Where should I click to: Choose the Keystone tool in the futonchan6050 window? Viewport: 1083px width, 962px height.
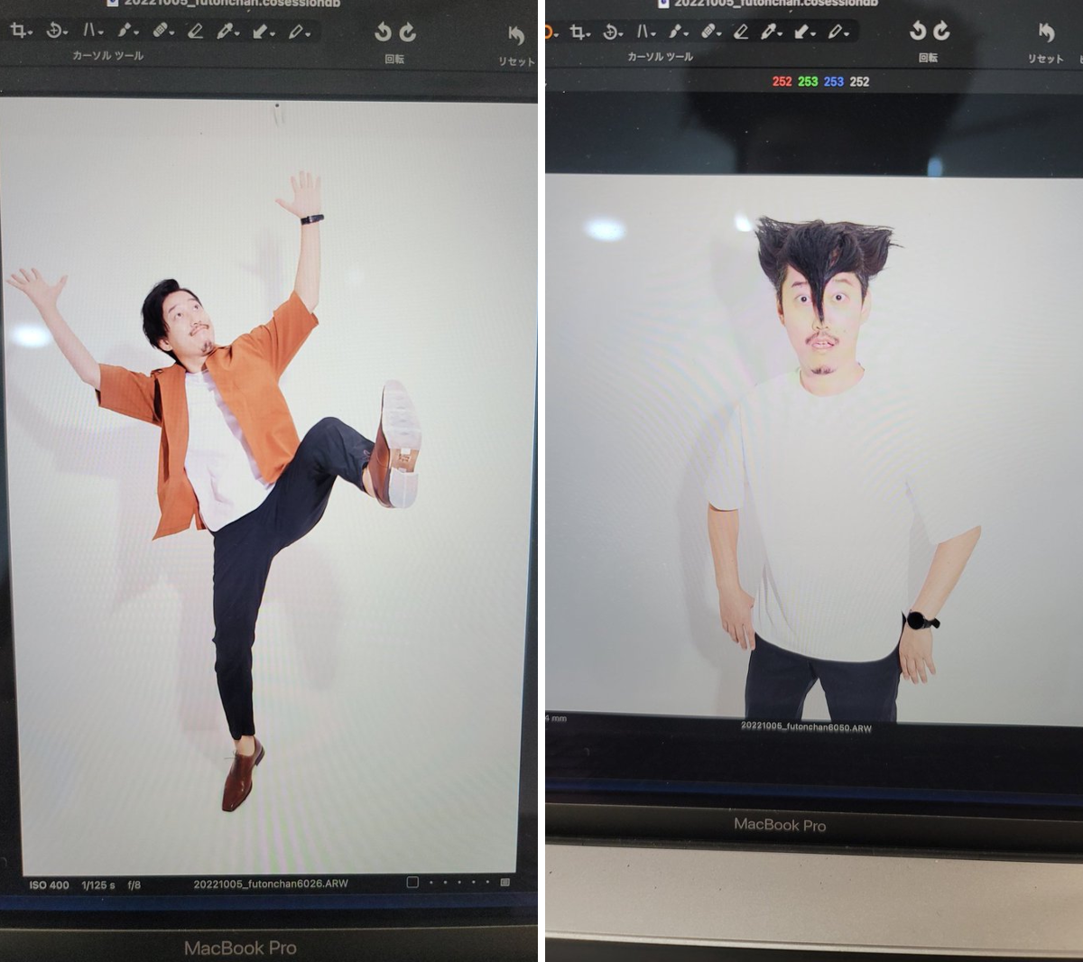[644, 32]
